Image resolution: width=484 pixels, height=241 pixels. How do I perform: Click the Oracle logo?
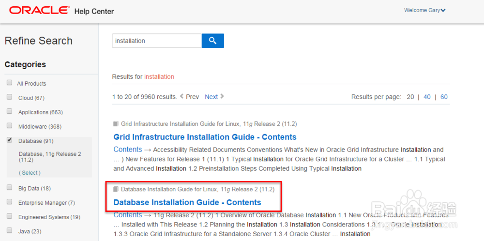coord(39,10)
